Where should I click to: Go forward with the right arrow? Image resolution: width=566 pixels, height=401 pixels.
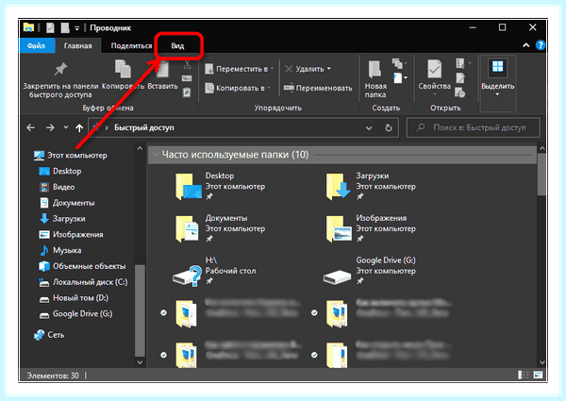[50, 127]
